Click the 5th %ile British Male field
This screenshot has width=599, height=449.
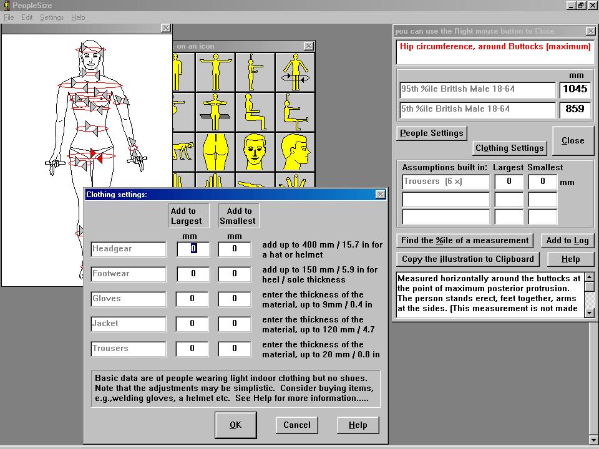click(x=477, y=110)
